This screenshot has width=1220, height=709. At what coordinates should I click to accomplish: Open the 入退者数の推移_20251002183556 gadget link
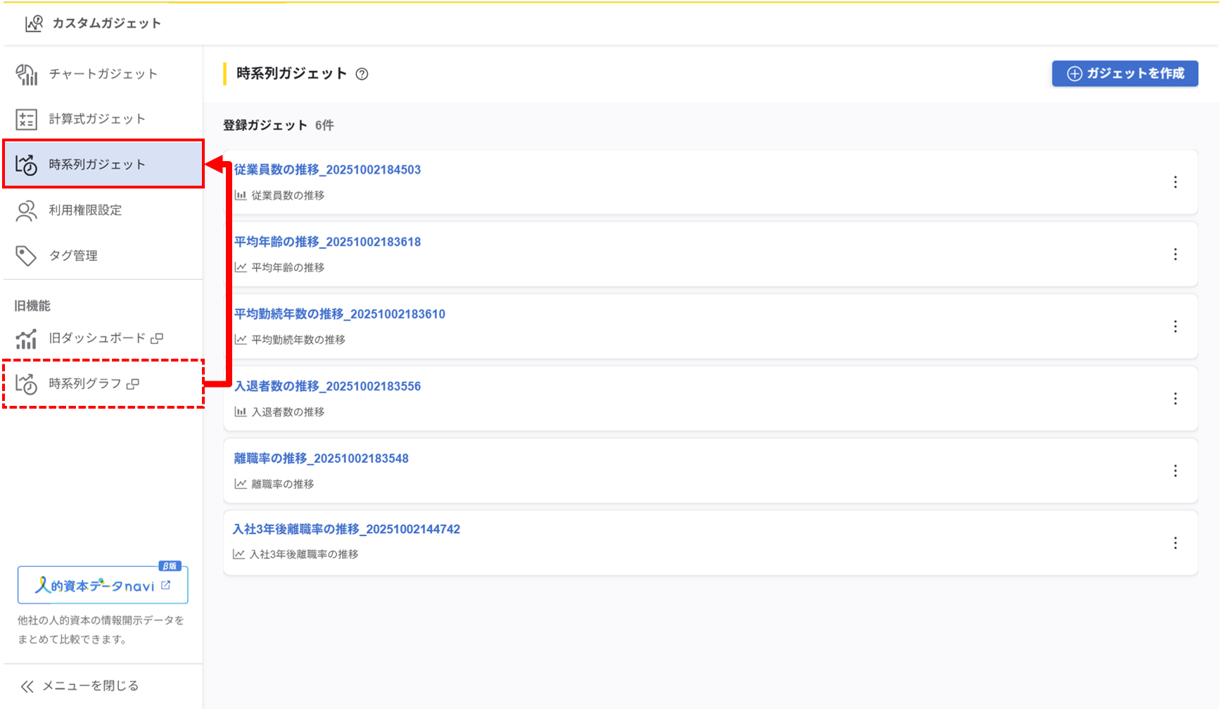[327, 386]
